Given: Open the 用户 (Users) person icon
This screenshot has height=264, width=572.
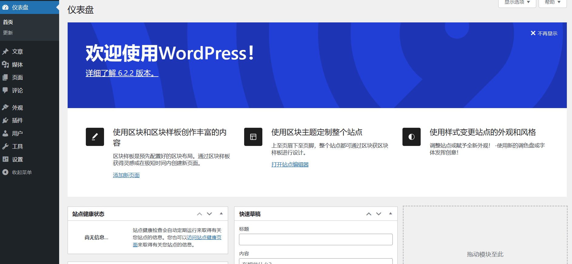Looking at the screenshot, I should click(x=5, y=134).
